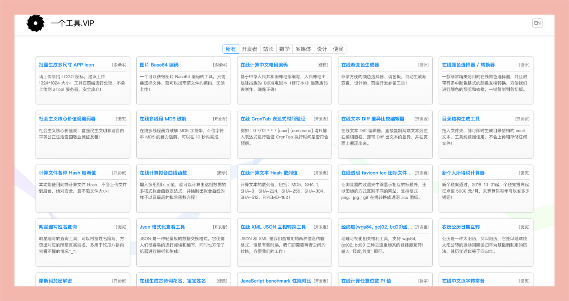Switch to the 设计 category tab

pos(322,49)
